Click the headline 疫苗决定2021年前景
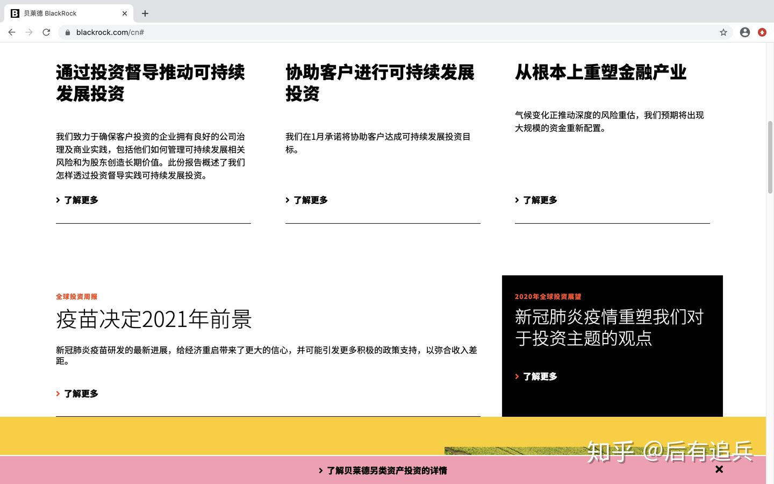The width and height of the screenshot is (774, 484). coord(154,319)
